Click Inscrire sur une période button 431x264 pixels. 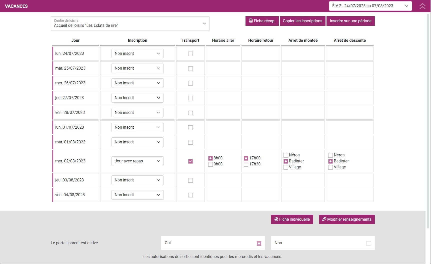(x=350, y=21)
